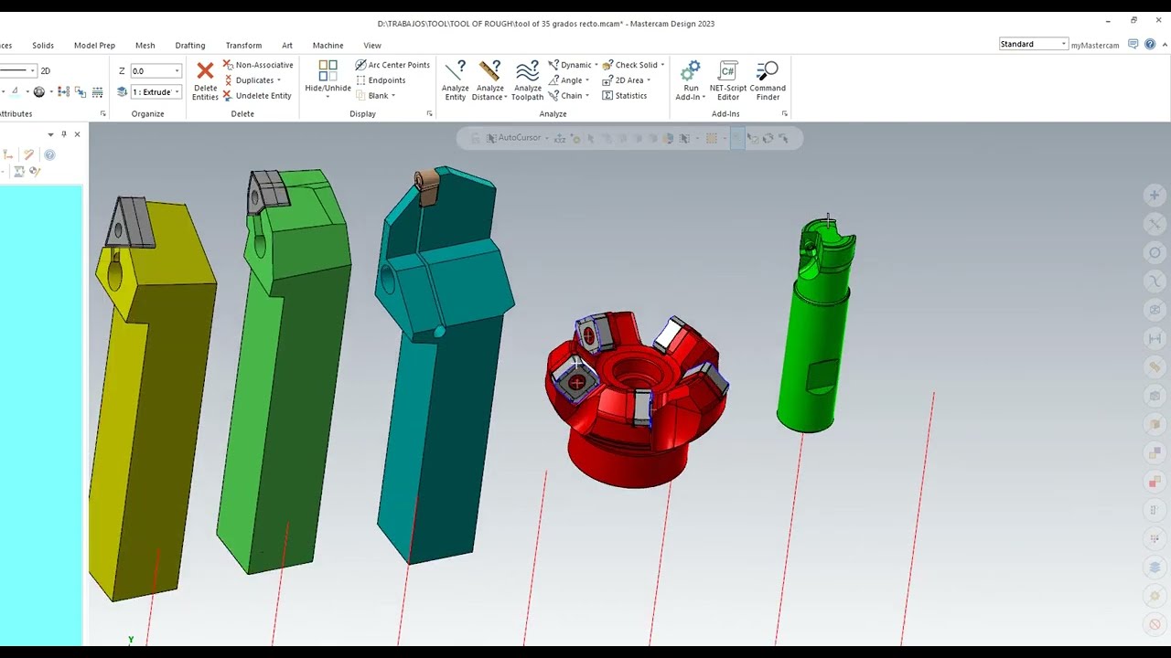This screenshot has width=1171, height=658.
Task: Open the Check Solid dropdown
Action: (x=662, y=65)
